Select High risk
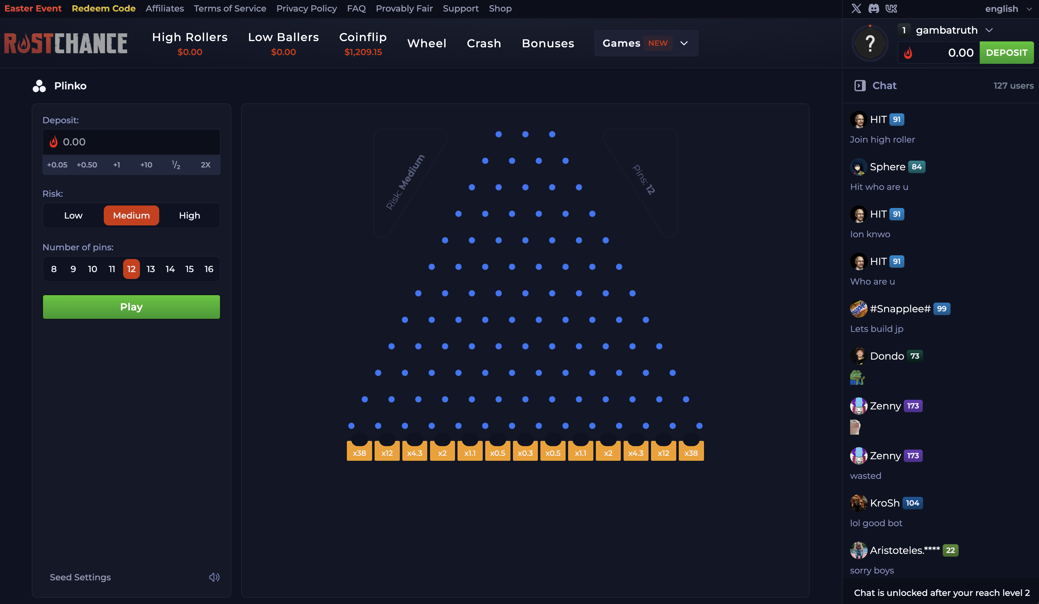The width and height of the screenshot is (1039, 604). [190, 215]
